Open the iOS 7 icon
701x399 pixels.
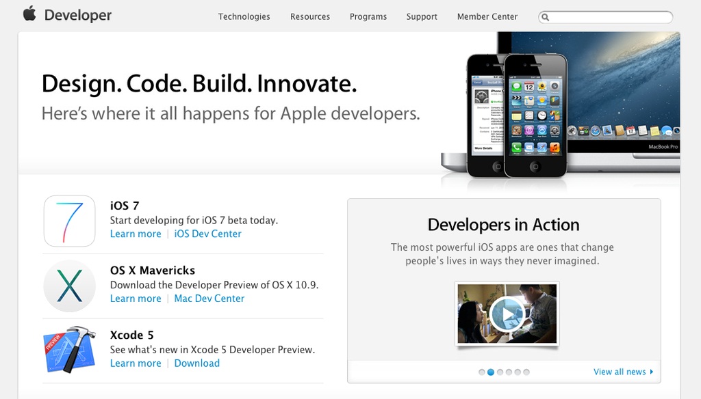tap(69, 221)
